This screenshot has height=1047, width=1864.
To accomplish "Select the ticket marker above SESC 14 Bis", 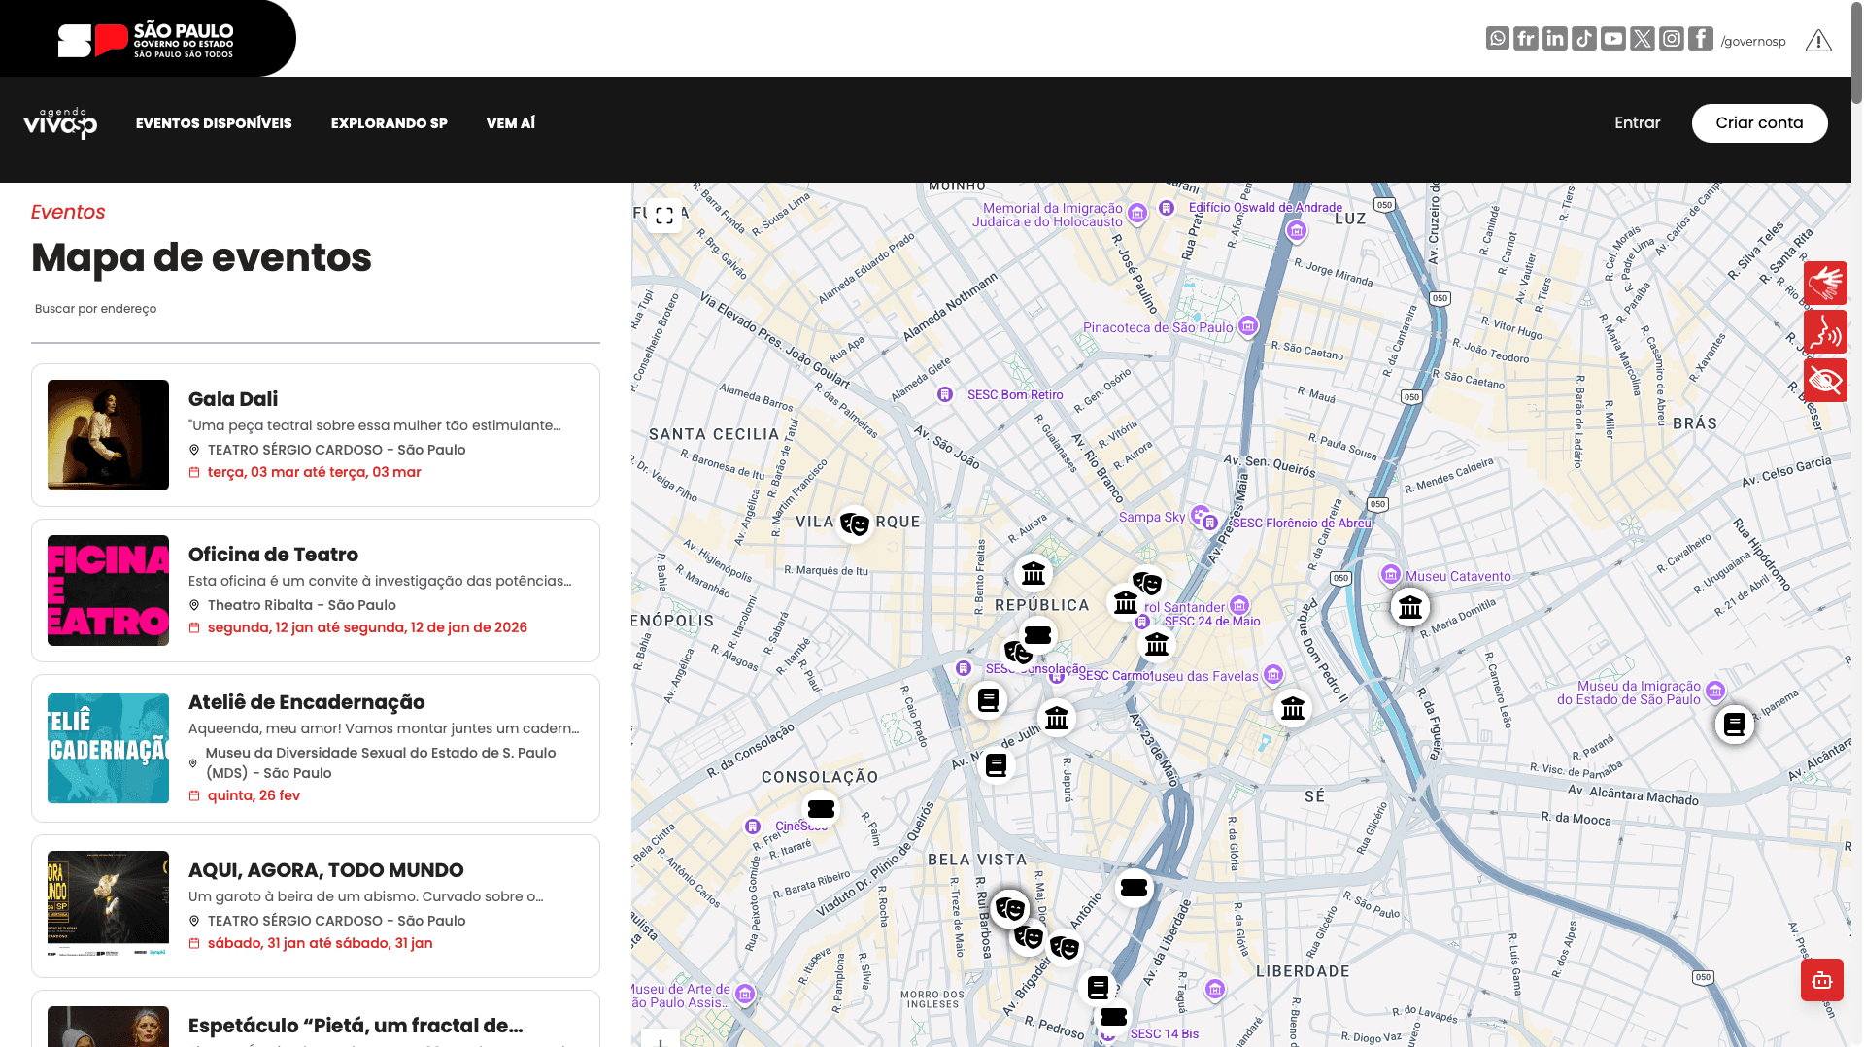I will pyautogui.click(x=1113, y=1017).
